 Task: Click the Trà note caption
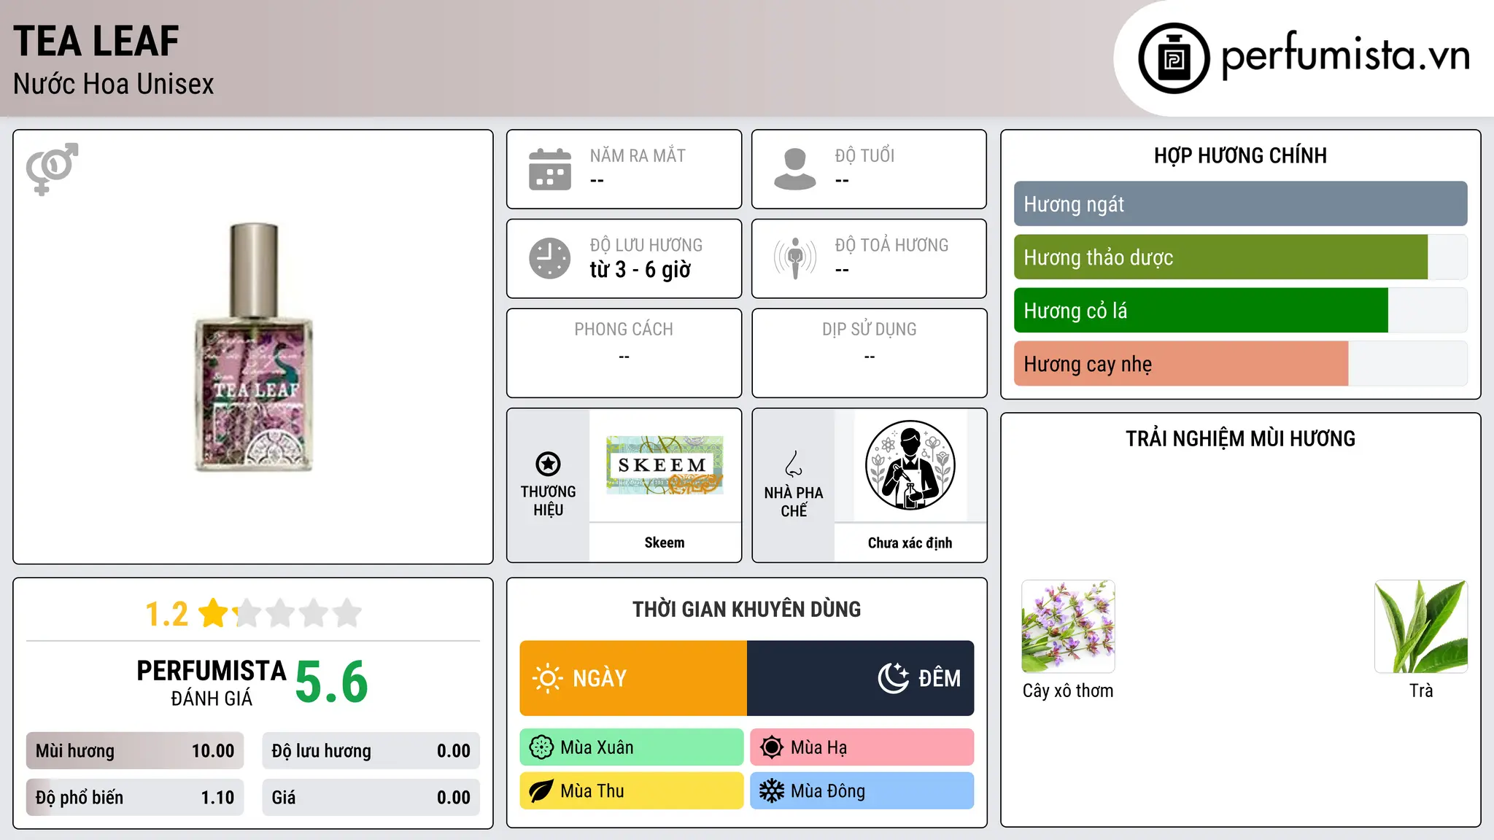click(x=1421, y=691)
